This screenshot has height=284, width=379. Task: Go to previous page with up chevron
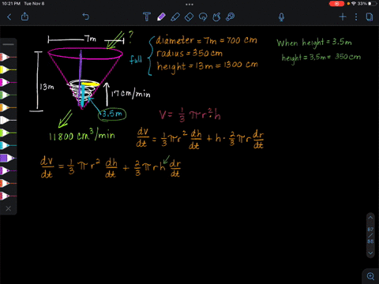pos(370,218)
